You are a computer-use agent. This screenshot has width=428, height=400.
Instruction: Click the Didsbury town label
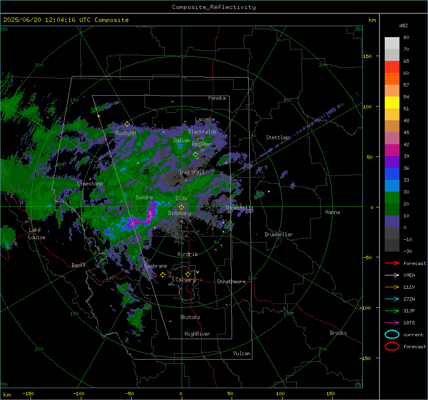coord(180,213)
